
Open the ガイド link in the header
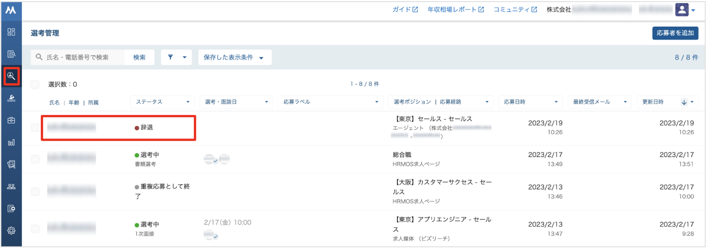coord(405,10)
